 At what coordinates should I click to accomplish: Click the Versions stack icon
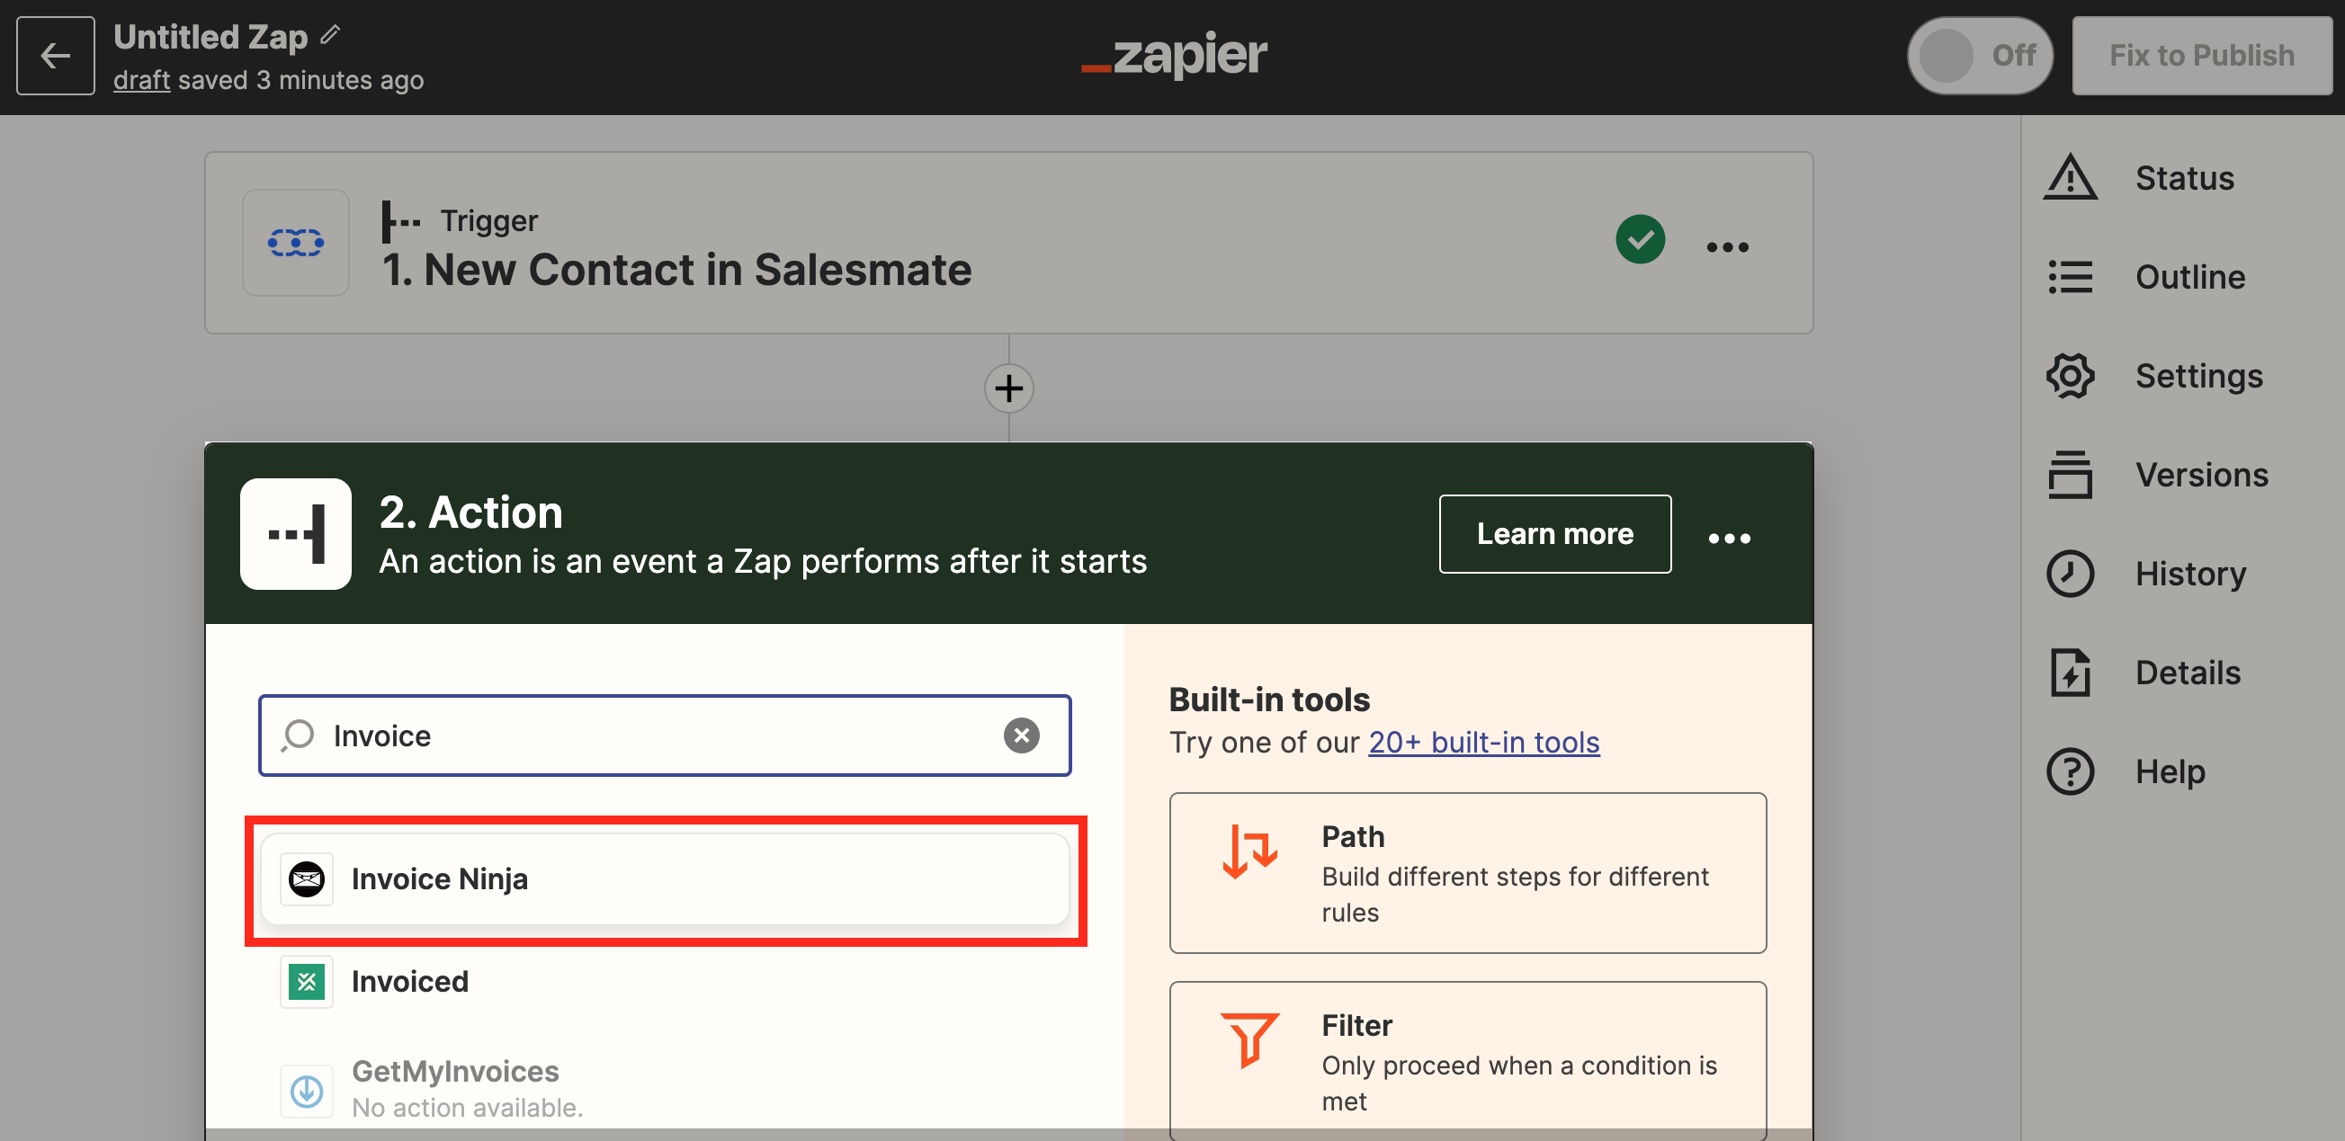(x=2070, y=475)
